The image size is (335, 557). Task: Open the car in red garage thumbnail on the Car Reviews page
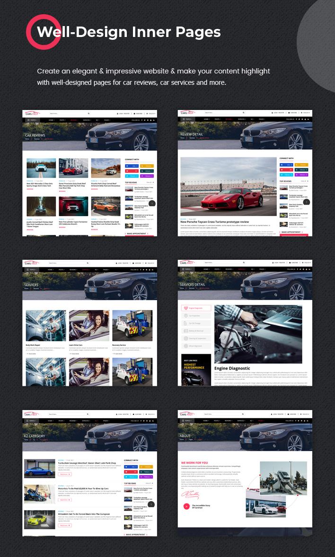[x=73, y=206]
